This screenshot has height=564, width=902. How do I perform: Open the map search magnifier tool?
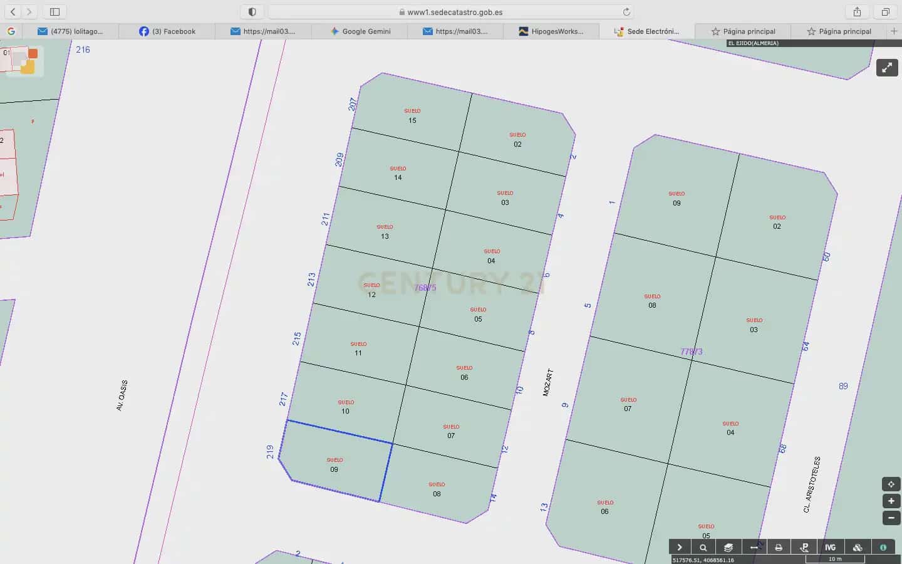coord(703,547)
